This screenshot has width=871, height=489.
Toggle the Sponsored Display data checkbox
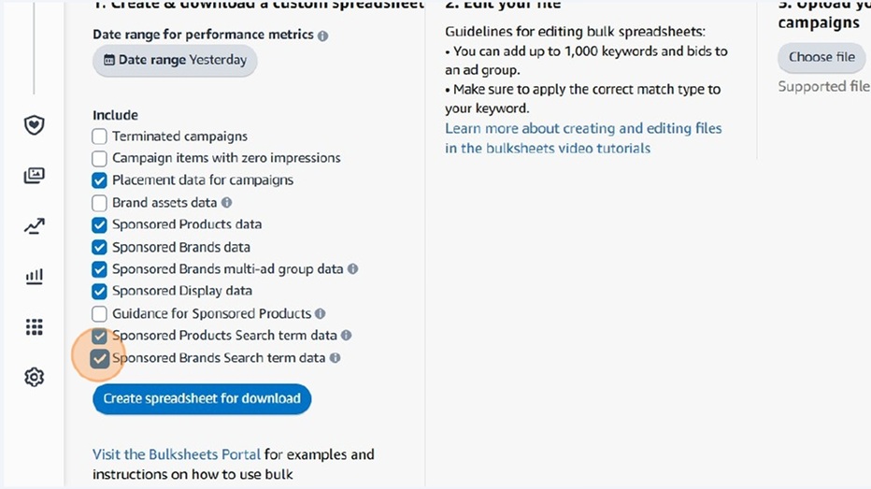point(99,291)
